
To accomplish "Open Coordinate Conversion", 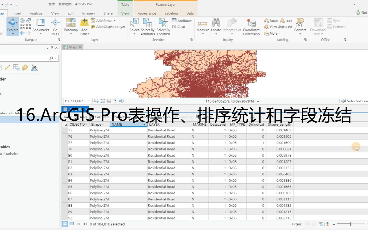I will (251, 27).
